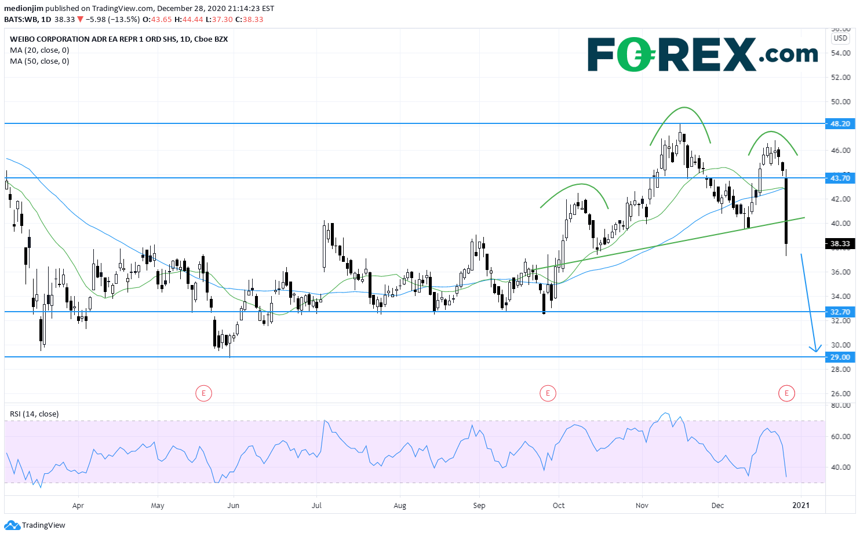
Task: Open the USD currency selector on price axis
Action: 840,38
